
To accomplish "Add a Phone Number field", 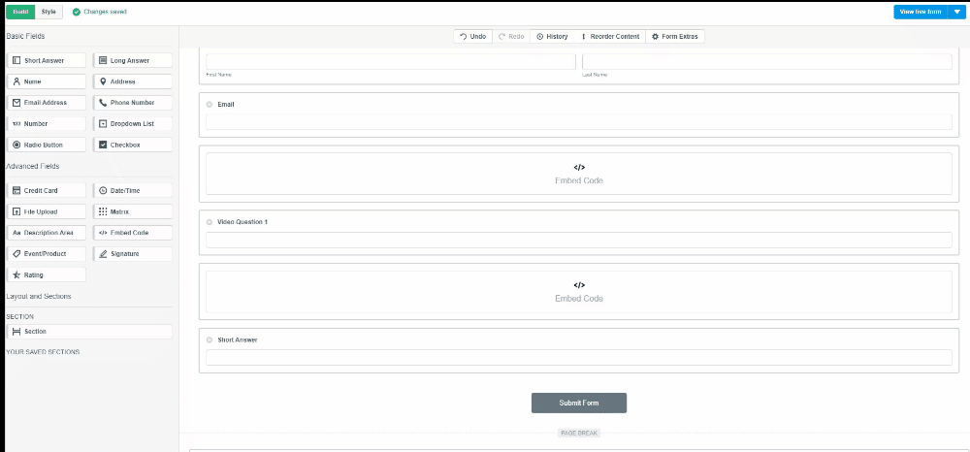I will point(132,103).
